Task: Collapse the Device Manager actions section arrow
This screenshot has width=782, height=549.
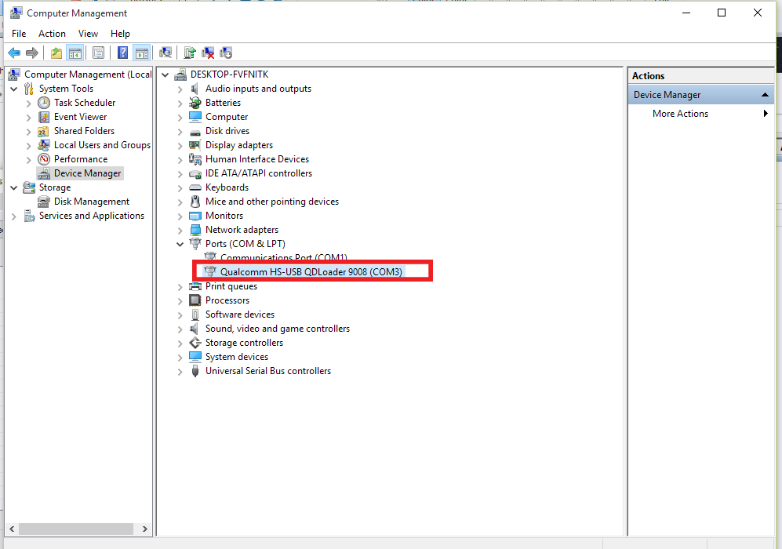Action: click(x=766, y=95)
